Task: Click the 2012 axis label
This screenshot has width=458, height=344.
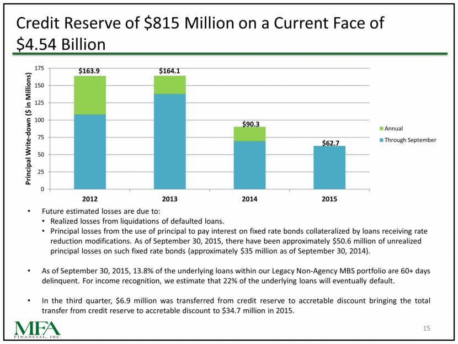Action: (90, 199)
